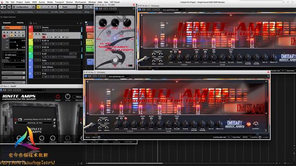Click the Level knob on TS-999 pedal
The height and width of the screenshot is (166, 296).
pos(127,23)
